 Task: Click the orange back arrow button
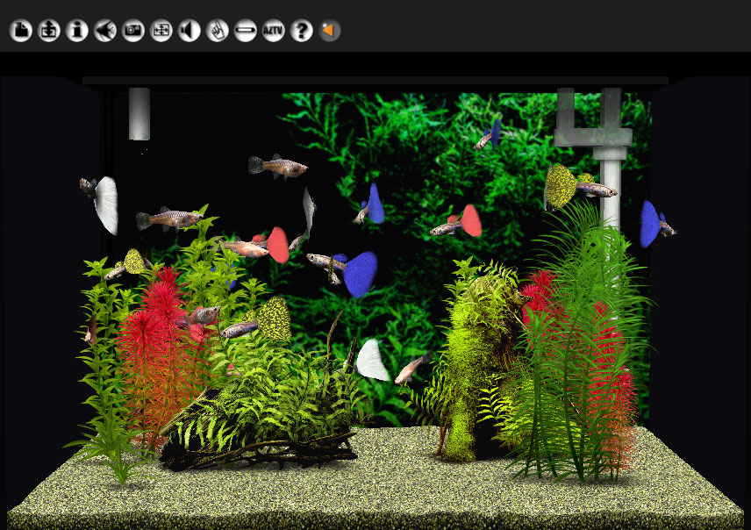coord(330,31)
